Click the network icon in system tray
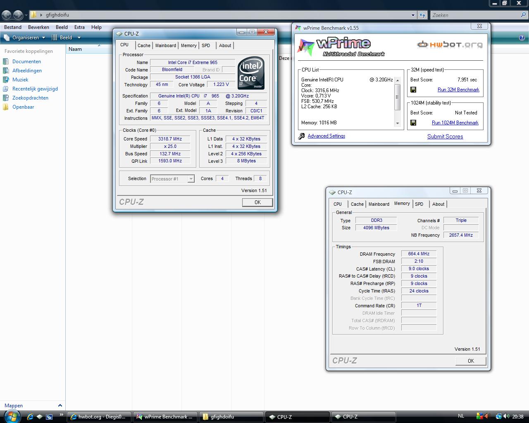 coord(499,416)
